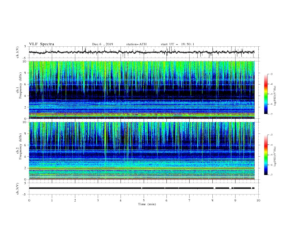
Task: Click the ch.3 black voltage trace bar
Action: (x=142, y=188)
